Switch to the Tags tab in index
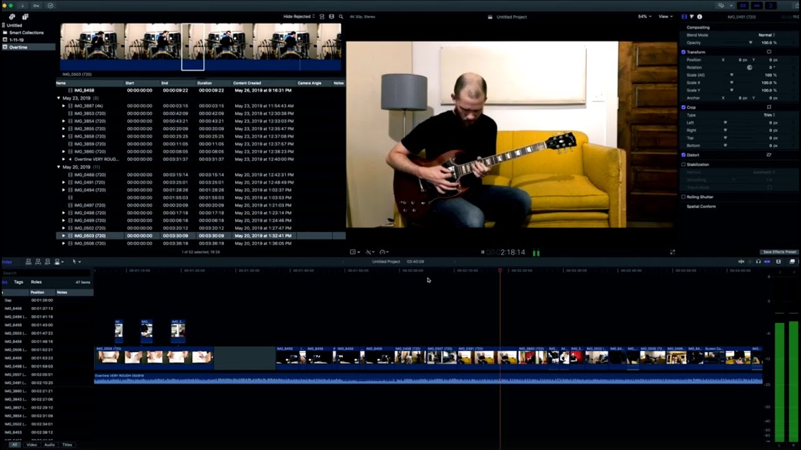The height and width of the screenshot is (450, 801). [x=19, y=282]
